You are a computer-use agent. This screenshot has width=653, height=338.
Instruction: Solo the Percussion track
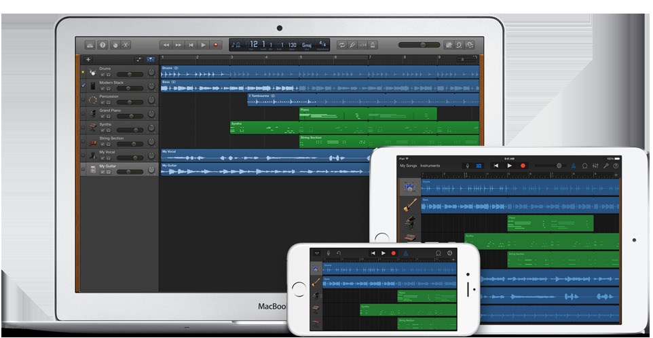(x=109, y=102)
